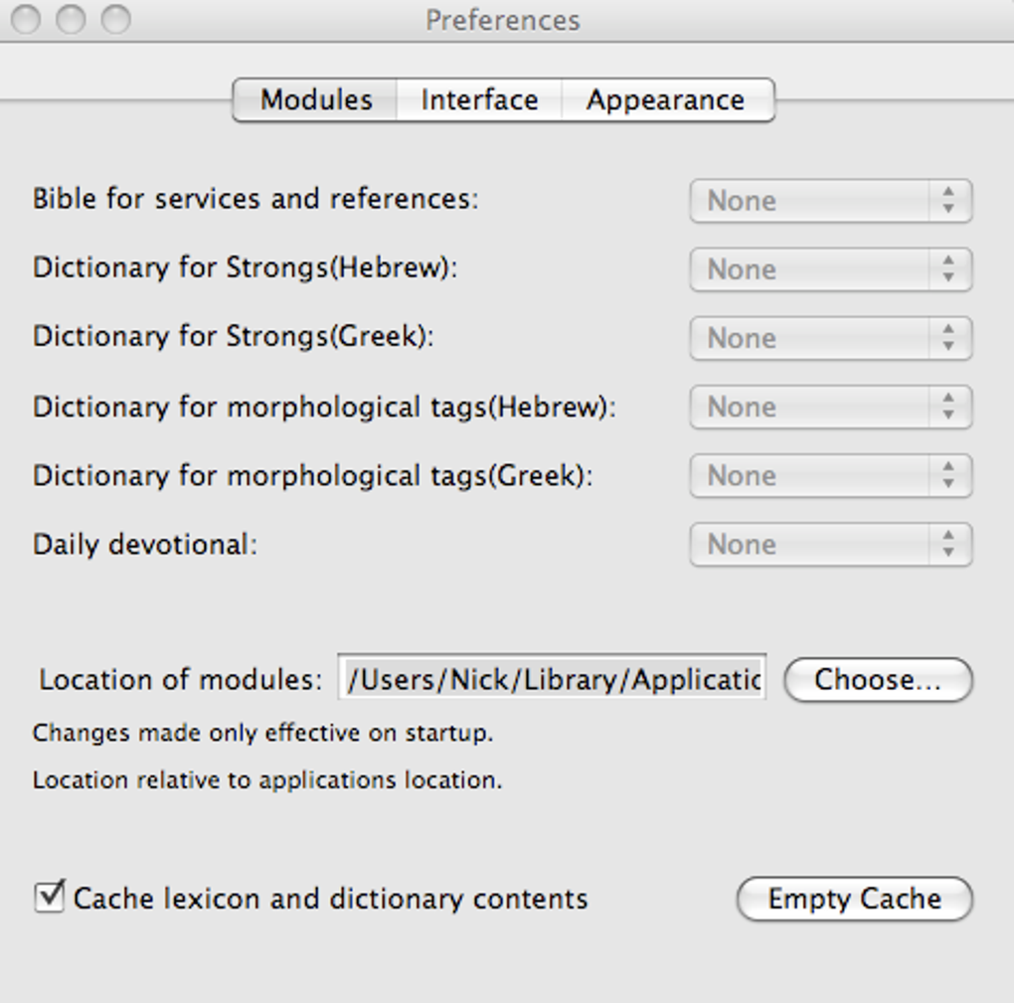Viewport: 1014px width, 1003px height.
Task: Choose dictionary for morphological tags(Hebrew) dropdown
Action: (x=830, y=407)
